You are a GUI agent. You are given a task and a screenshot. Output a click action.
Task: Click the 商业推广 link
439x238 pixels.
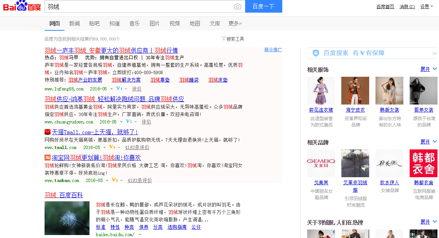273,50
